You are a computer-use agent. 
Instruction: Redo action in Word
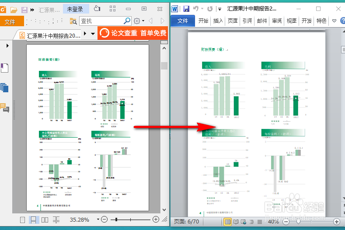point(210,9)
